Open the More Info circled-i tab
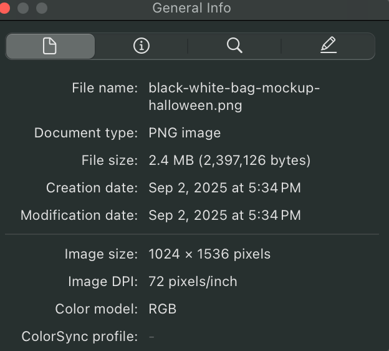This screenshot has height=351, width=389. pos(142,46)
